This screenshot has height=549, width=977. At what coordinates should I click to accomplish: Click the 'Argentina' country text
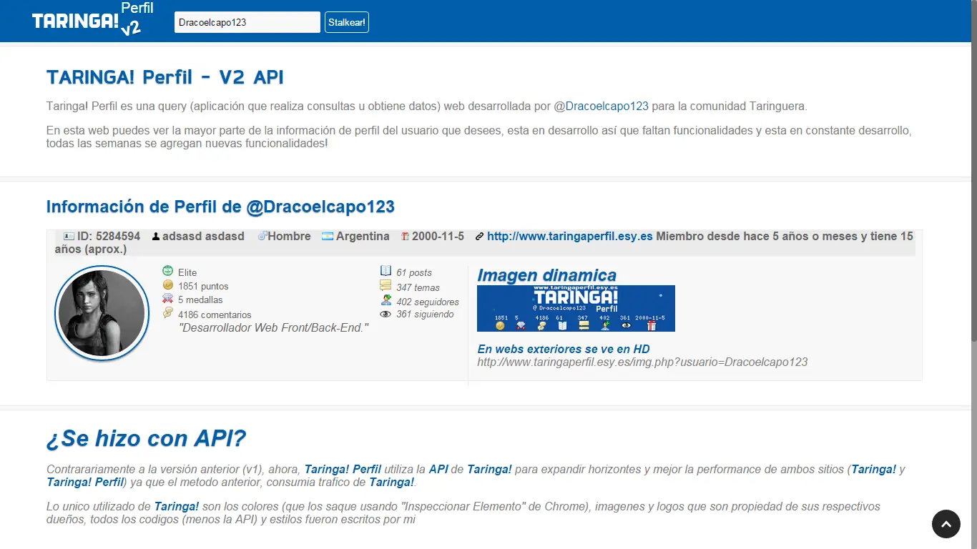click(x=363, y=236)
